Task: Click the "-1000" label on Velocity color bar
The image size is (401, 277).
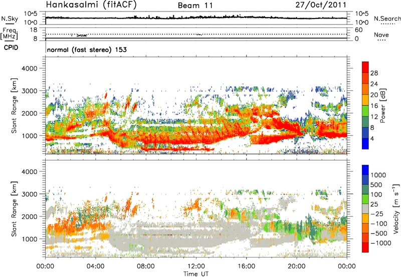Action: (380, 243)
